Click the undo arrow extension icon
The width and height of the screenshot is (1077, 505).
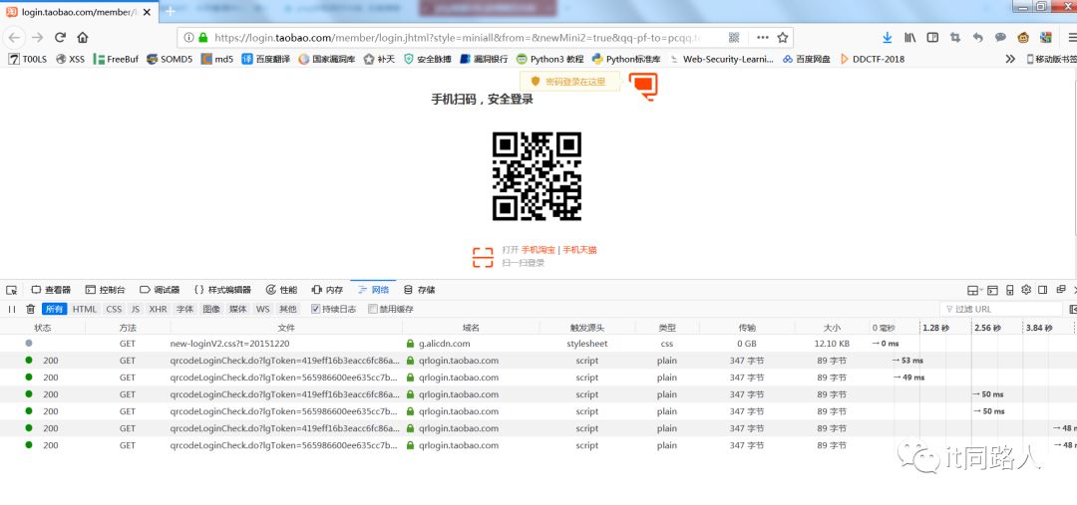tap(978, 38)
